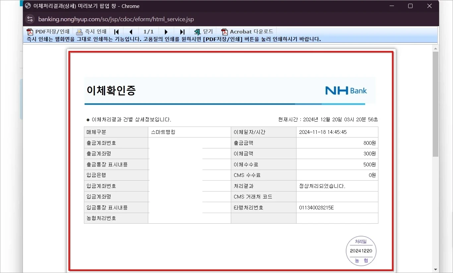Click the next page arrow icon
The height and width of the screenshot is (273, 453).
[166, 31]
